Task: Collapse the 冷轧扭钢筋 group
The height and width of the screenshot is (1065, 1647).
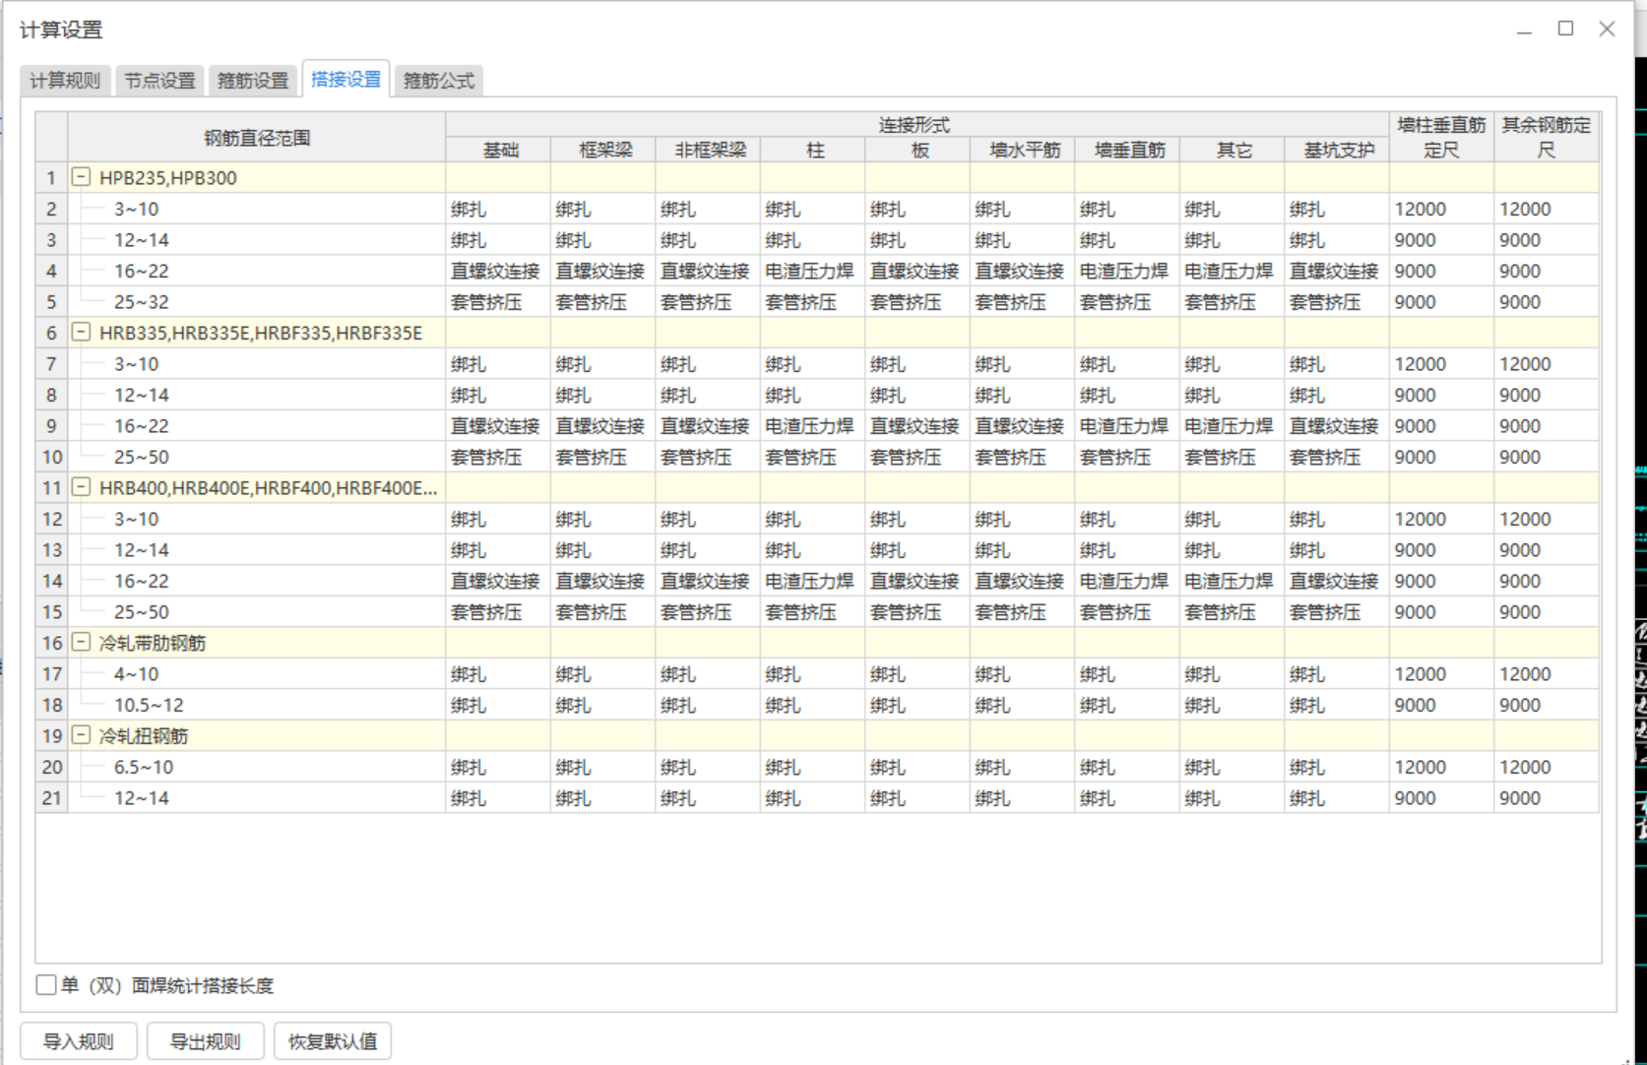Action: (x=82, y=735)
